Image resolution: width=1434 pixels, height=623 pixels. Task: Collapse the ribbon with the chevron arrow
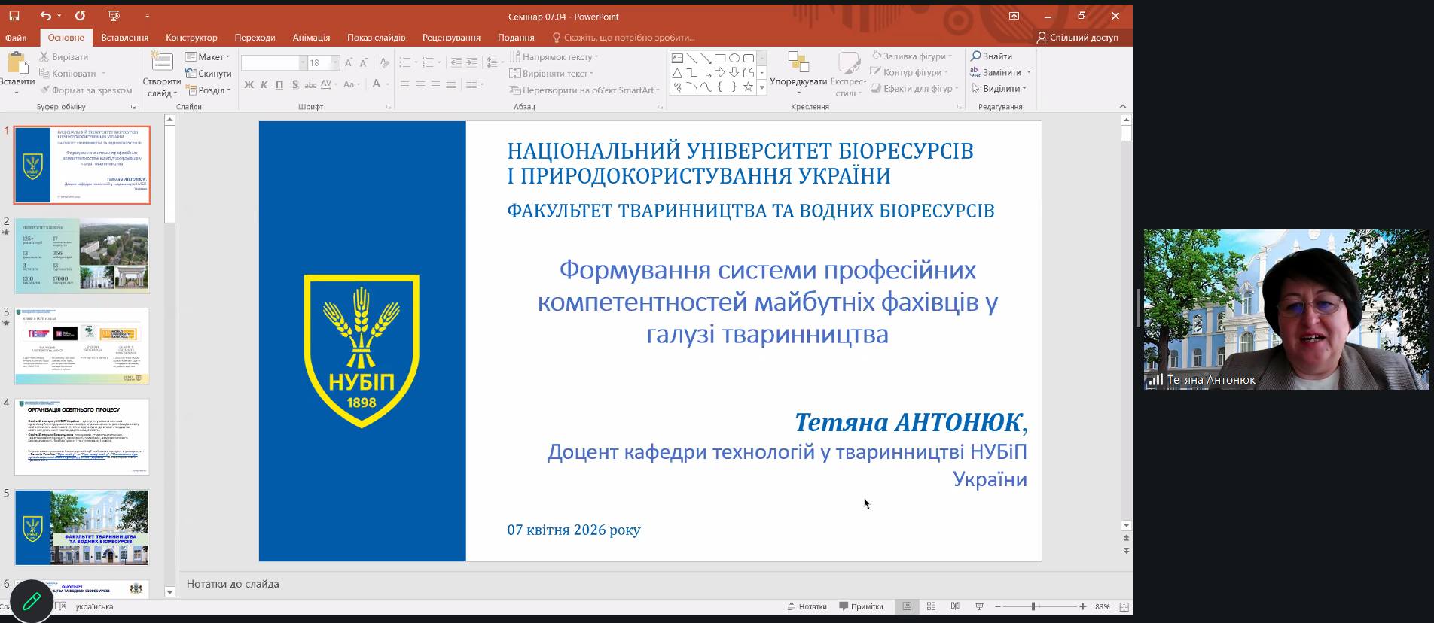click(x=1122, y=106)
